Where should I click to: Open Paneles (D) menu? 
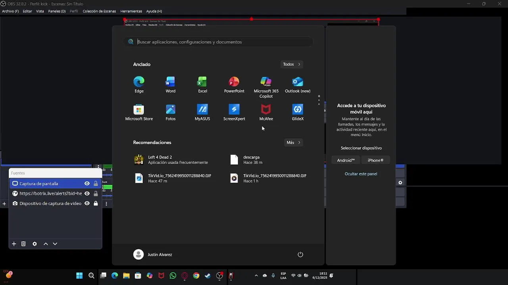57,11
